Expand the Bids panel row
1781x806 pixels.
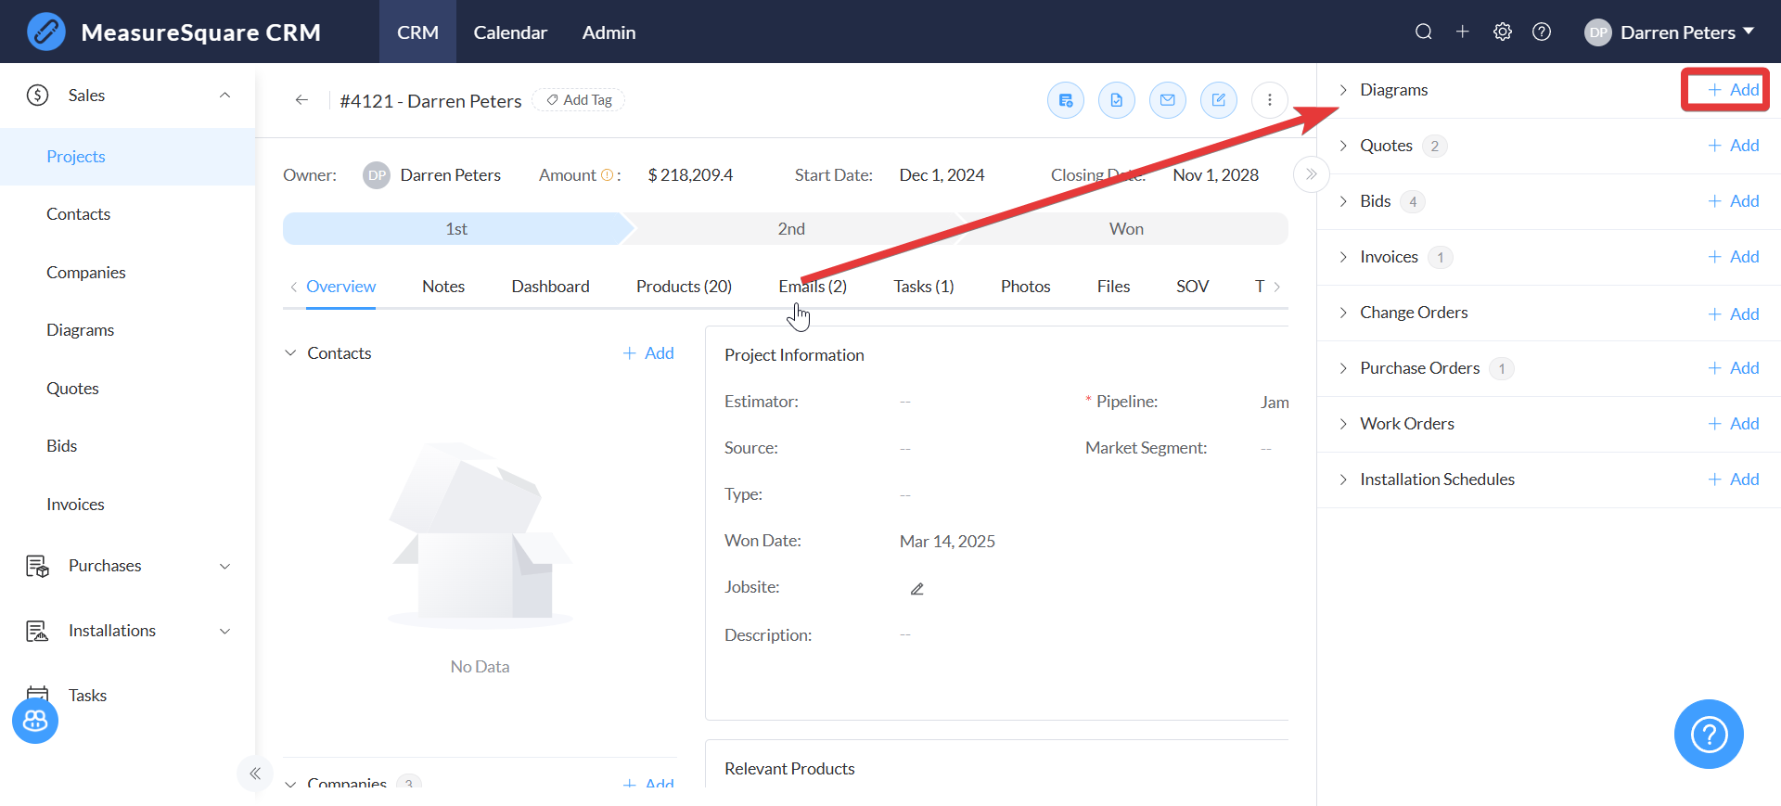[x=1343, y=201]
